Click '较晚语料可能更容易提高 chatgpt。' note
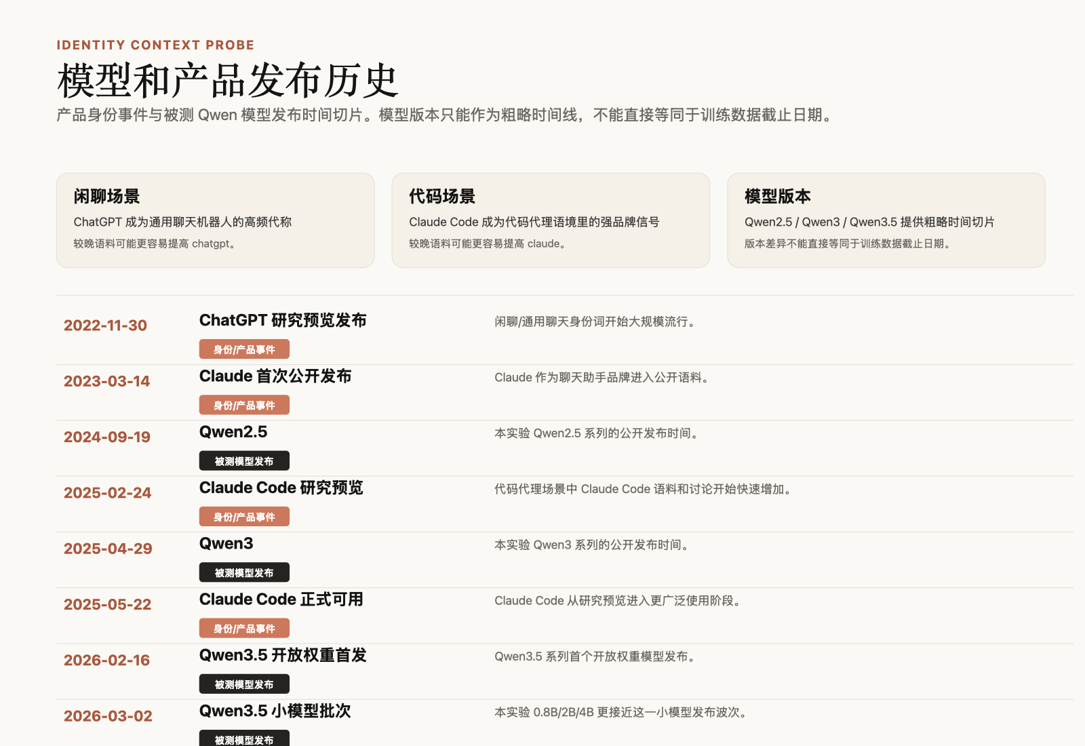 (155, 243)
